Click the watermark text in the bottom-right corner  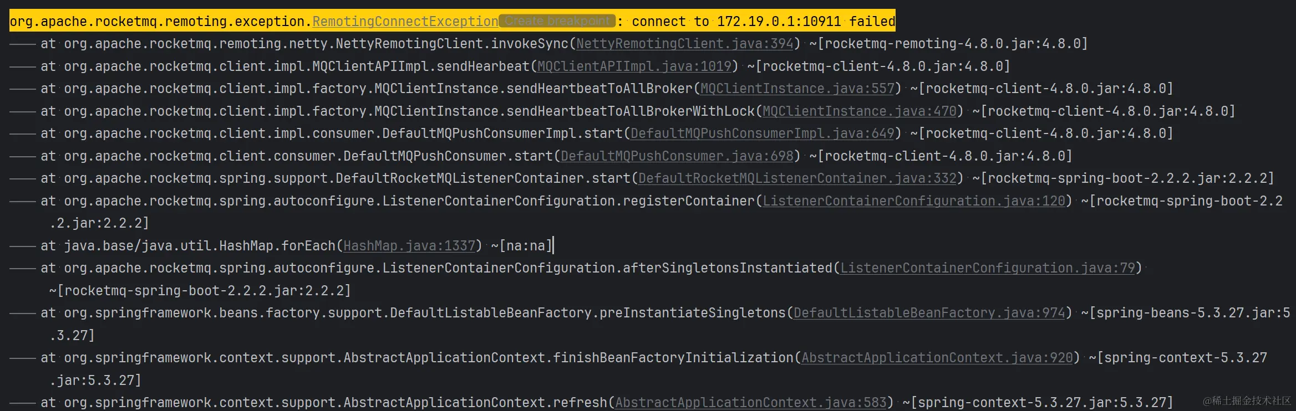(1247, 400)
